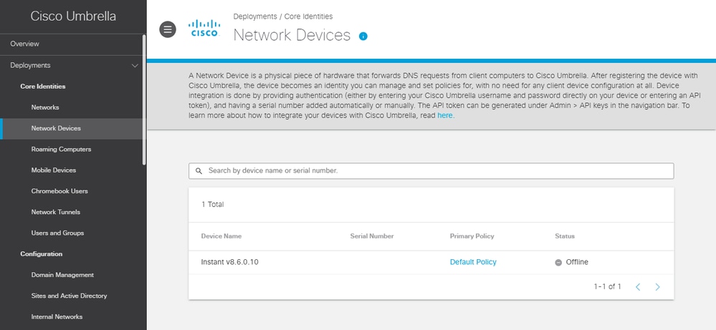Open the info icon beside Network Devices
Screen dimensions: 716x330
click(x=363, y=36)
